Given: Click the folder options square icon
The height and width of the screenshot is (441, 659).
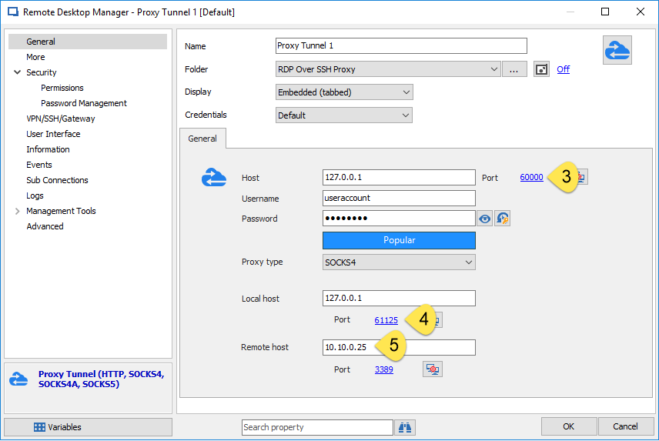Looking at the screenshot, I should [542, 69].
